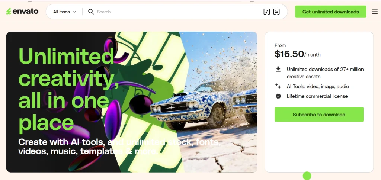Image resolution: width=381 pixels, height=180 pixels.
Task: Click Get unlimited downloads button
Action: click(330, 12)
